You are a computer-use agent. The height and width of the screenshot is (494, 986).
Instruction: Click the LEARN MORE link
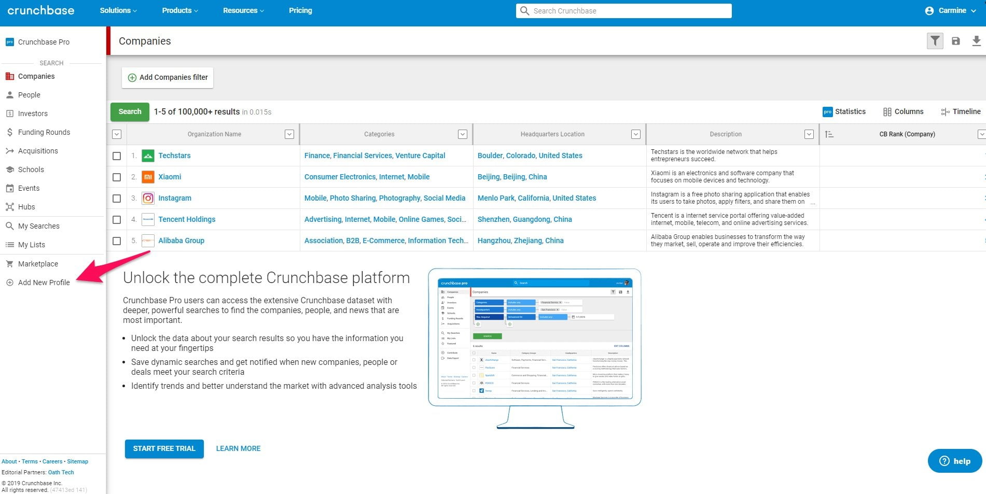click(x=238, y=448)
